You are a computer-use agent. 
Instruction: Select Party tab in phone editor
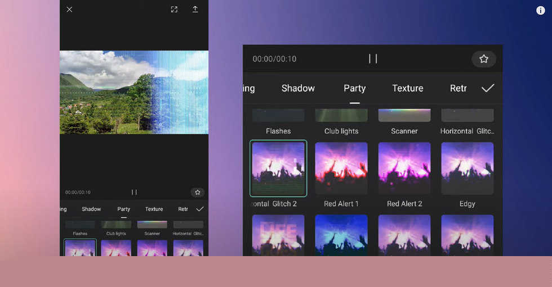[123, 209]
